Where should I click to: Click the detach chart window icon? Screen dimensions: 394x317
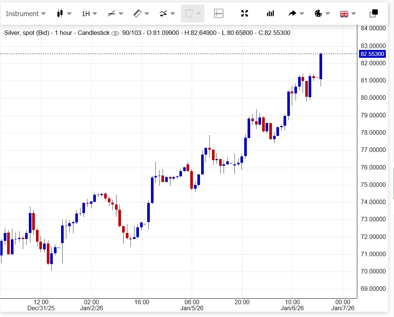point(373,14)
